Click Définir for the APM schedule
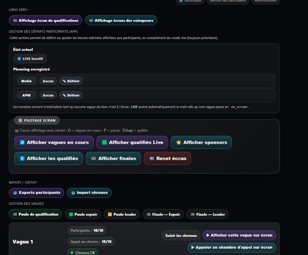Screen dimensions: 308x255 (71, 95)
